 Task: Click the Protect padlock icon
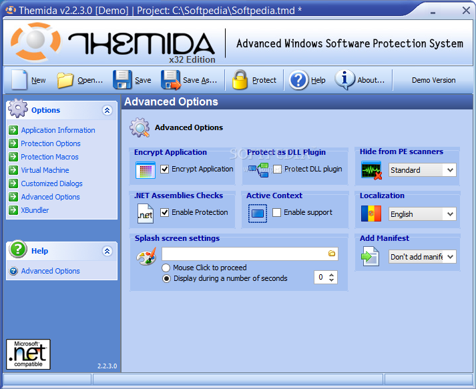[x=240, y=80]
